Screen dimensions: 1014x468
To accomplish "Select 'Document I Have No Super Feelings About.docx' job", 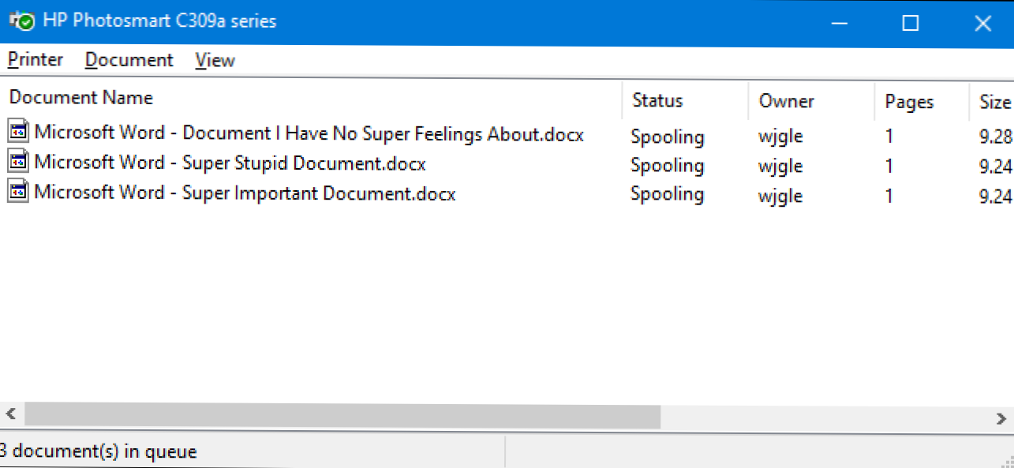I will 309,133.
